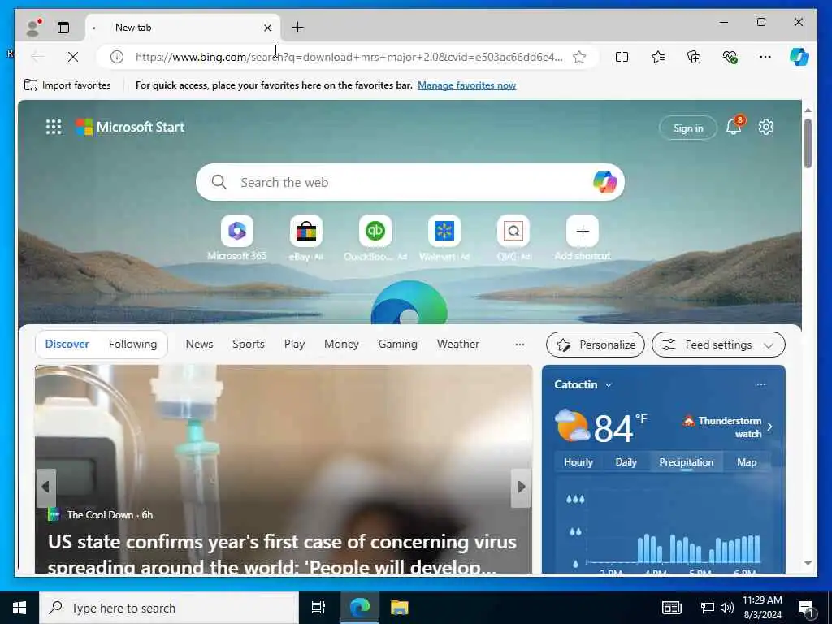Open the tab actions menu icon
Viewport: 832px width, 624px height.
tap(63, 28)
